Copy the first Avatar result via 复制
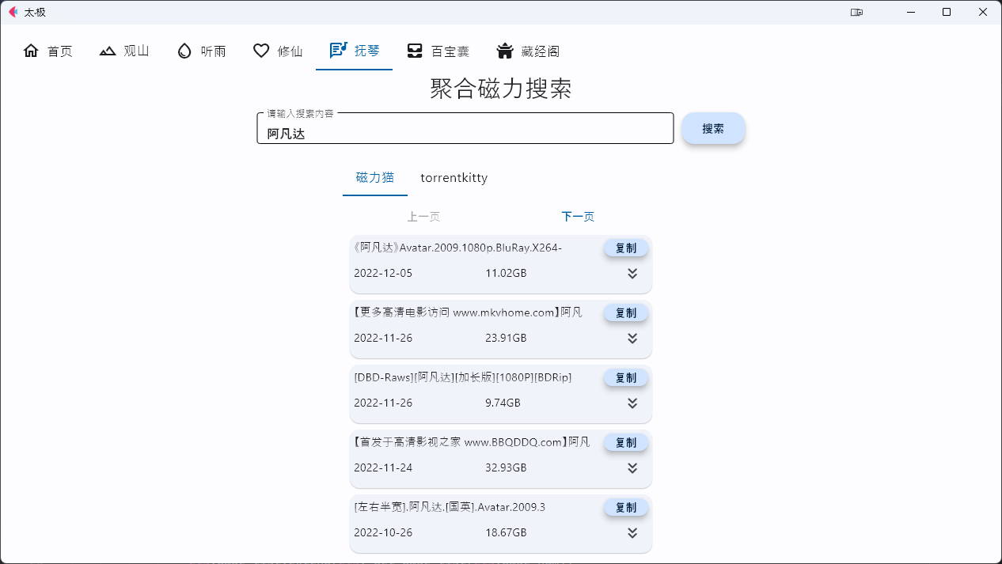 coord(625,247)
